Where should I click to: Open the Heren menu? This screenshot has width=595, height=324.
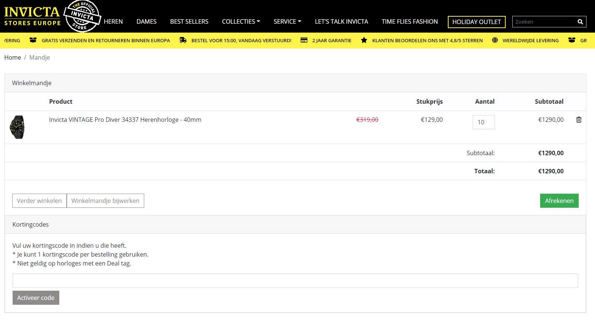[x=113, y=21]
